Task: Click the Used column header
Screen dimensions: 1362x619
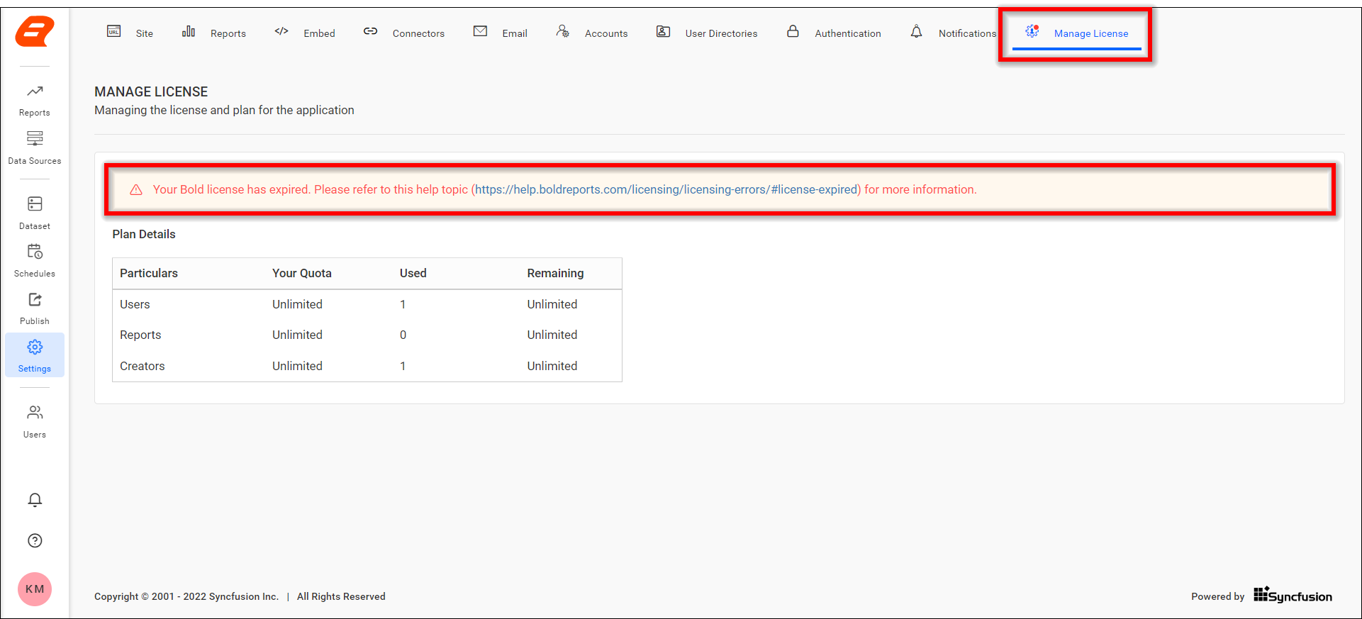Action: pos(413,273)
